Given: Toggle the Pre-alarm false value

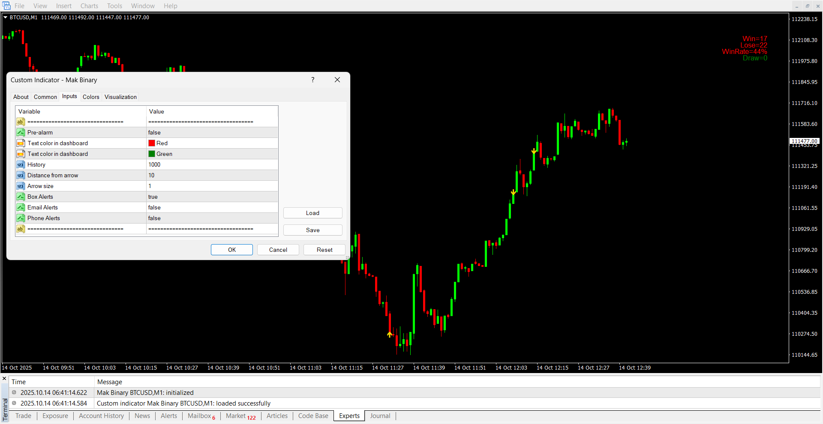Looking at the screenshot, I should pyautogui.click(x=212, y=132).
